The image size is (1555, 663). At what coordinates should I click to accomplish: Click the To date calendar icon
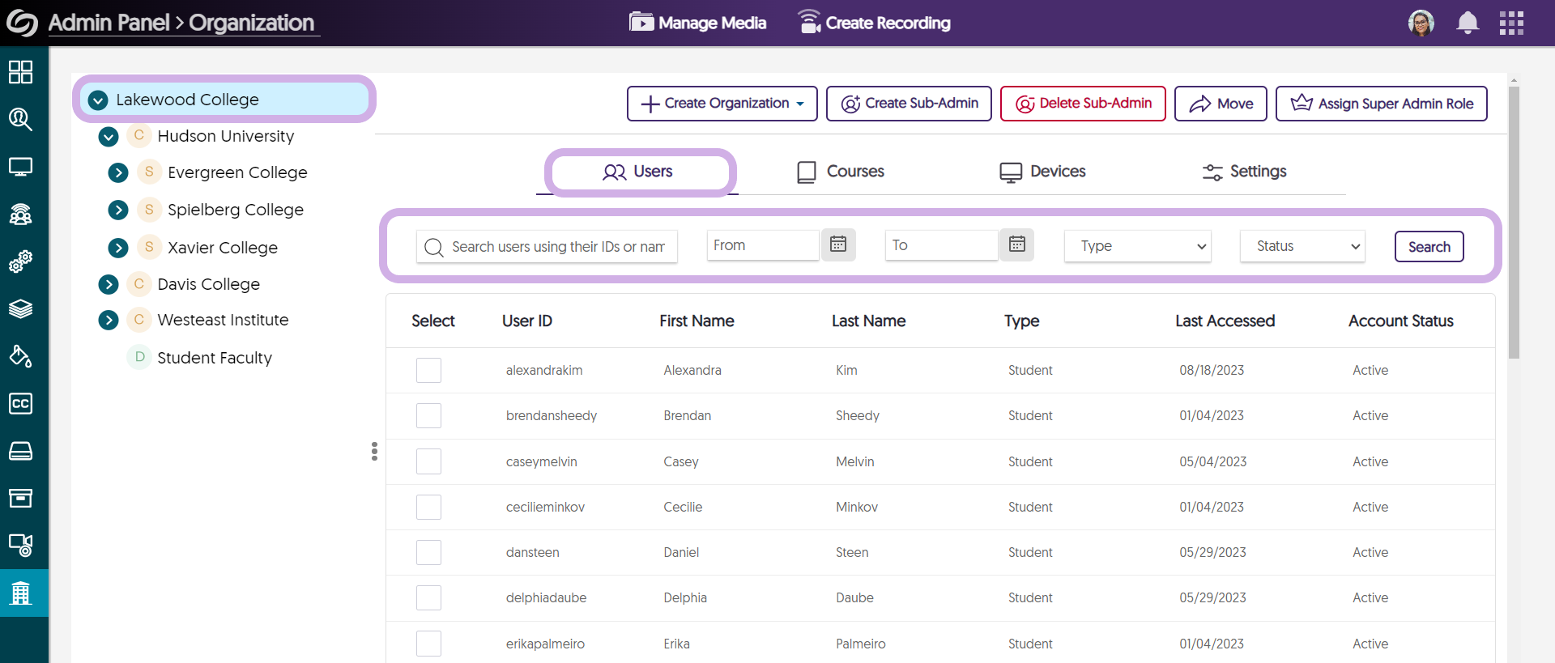point(1016,244)
